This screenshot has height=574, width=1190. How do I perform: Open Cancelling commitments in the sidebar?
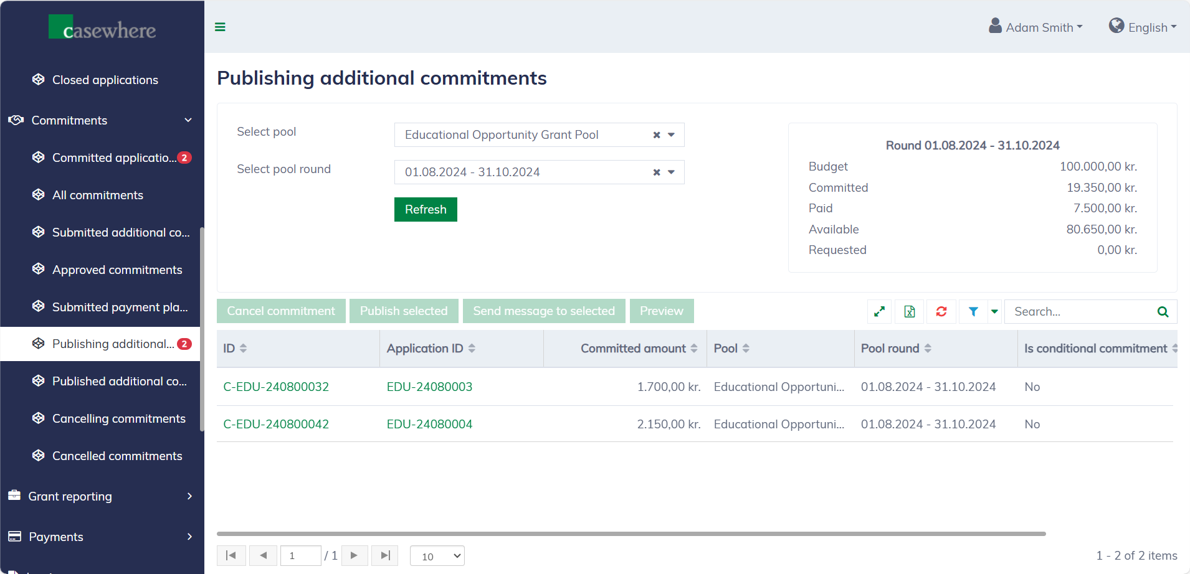[118, 418]
